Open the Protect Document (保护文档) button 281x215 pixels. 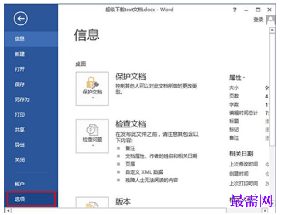(92, 88)
